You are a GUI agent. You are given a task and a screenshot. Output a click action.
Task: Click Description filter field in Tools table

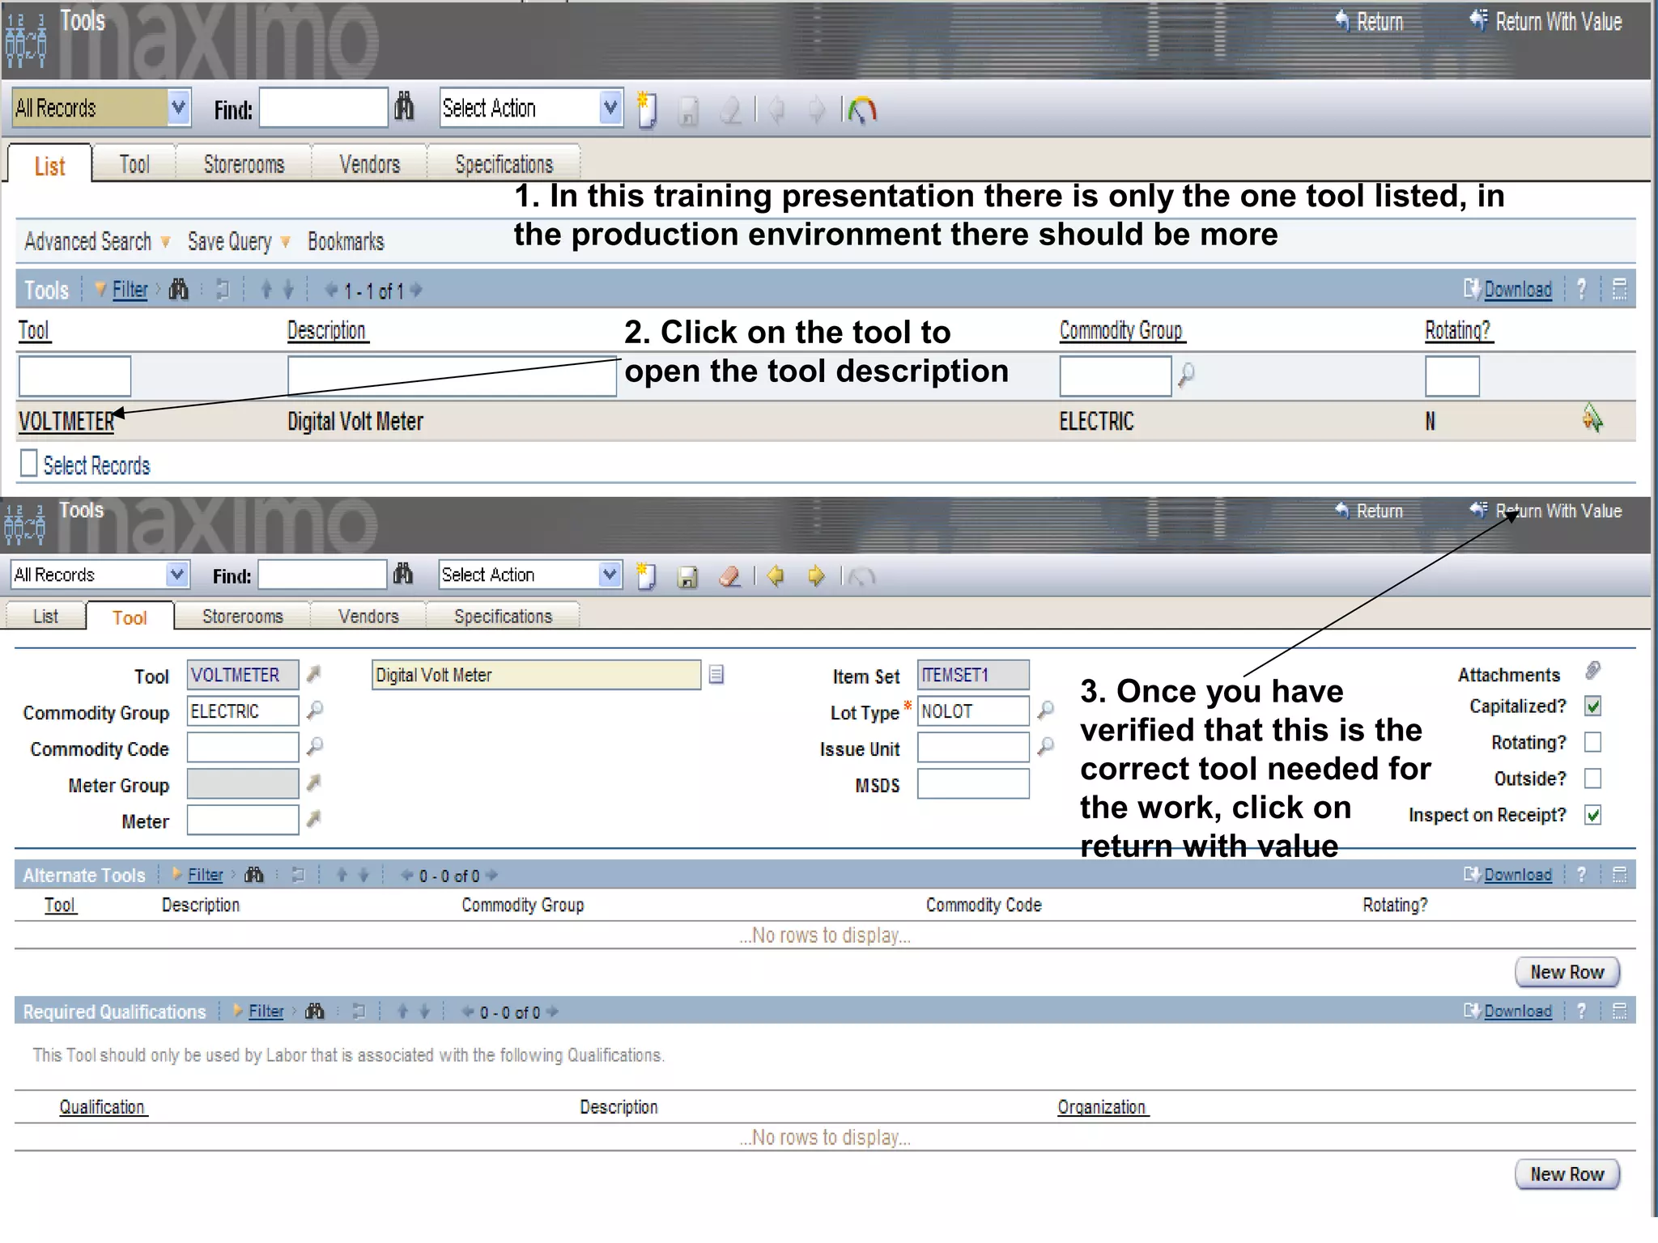click(x=452, y=376)
